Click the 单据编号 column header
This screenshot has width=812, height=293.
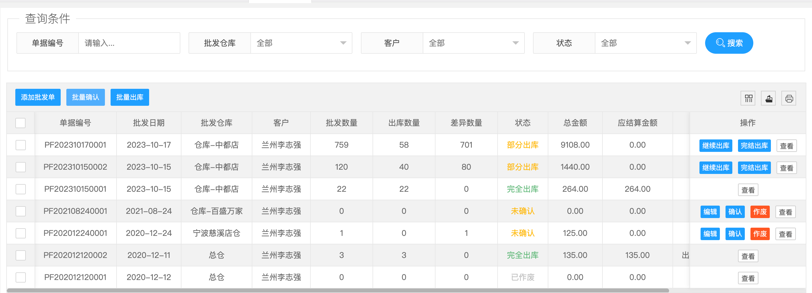pos(75,123)
